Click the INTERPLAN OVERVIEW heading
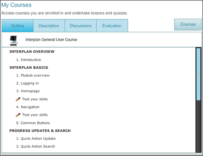This screenshot has height=156, width=203. click(32, 52)
